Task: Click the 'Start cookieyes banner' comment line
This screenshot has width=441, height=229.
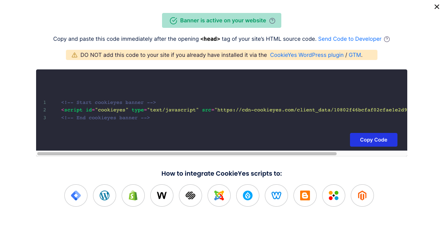Action: (x=109, y=103)
